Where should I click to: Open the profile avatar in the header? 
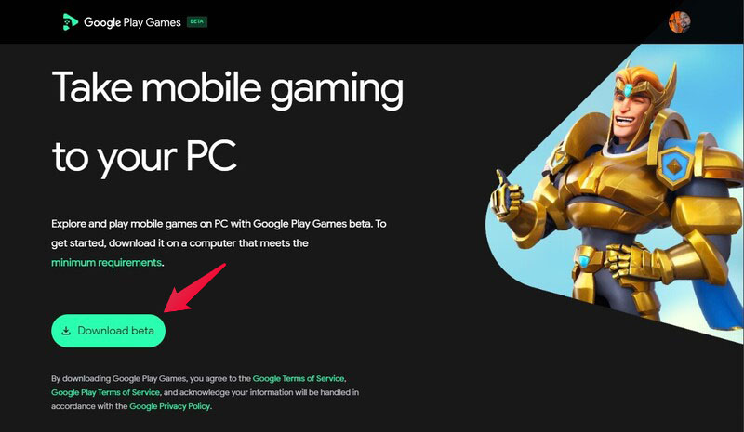(679, 21)
